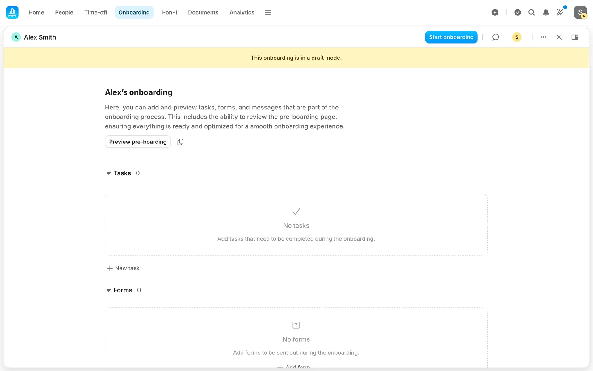
Task: Open the checkmark tasks icon
Action: click(518, 12)
